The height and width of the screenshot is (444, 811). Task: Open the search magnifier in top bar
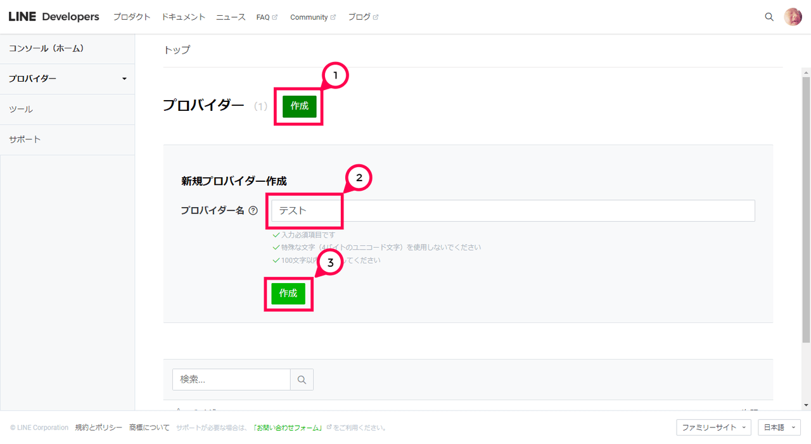click(769, 17)
